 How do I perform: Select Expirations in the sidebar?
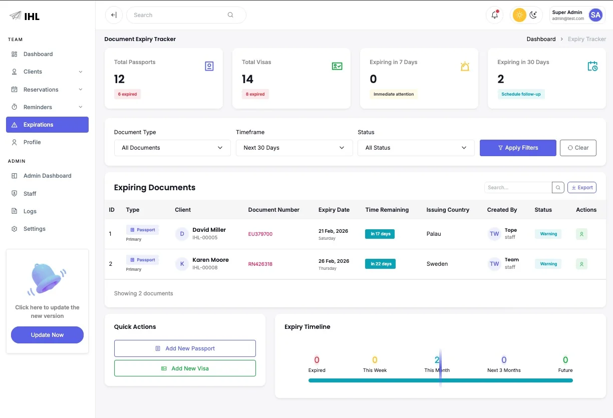point(47,125)
